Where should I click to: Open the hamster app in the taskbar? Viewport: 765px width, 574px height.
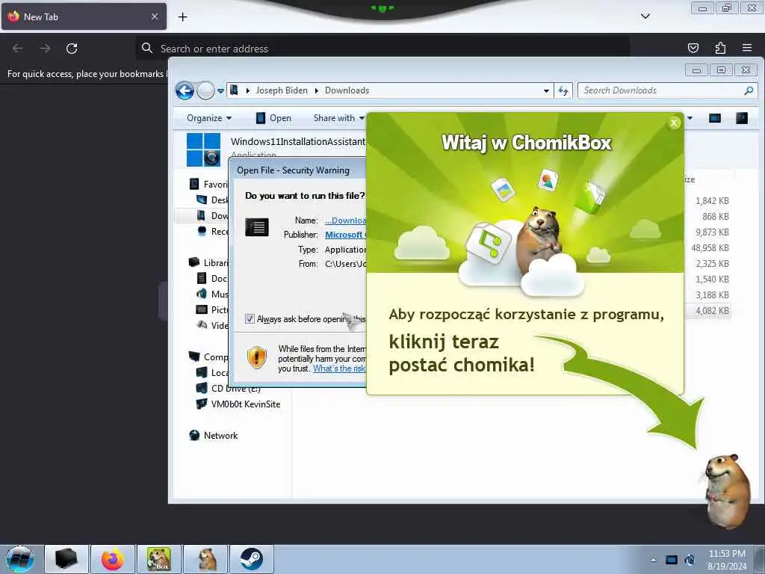[x=205, y=559]
